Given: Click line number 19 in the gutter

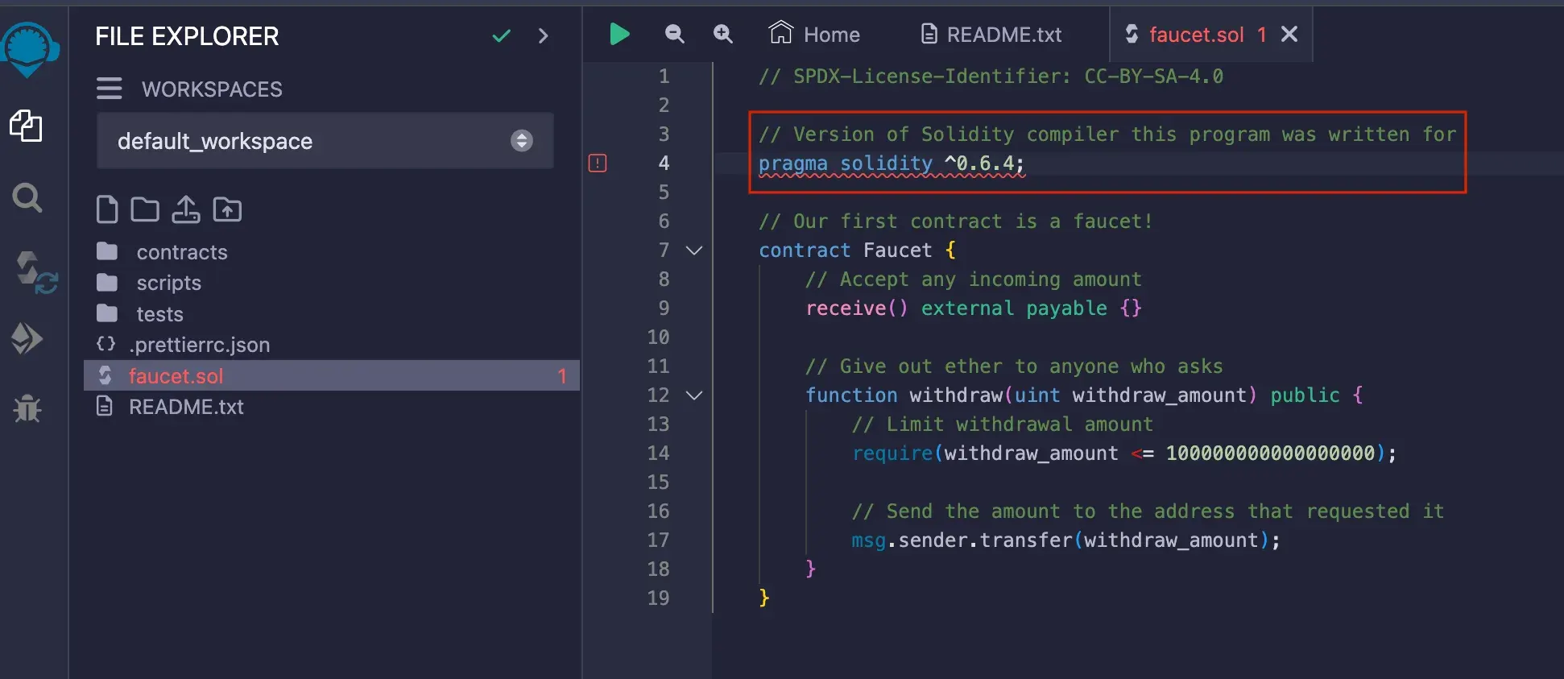Looking at the screenshot, I should (x=658, y=598).
